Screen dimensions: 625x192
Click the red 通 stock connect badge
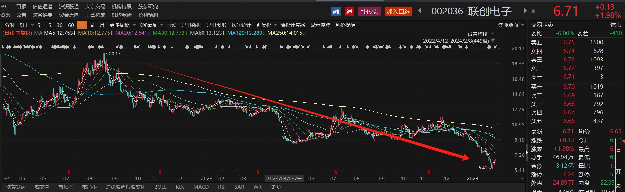pyautogui.click(x=349, y=12)
